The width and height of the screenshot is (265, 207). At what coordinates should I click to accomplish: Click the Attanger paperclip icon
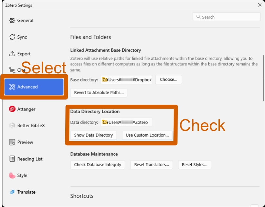(12, 109)
